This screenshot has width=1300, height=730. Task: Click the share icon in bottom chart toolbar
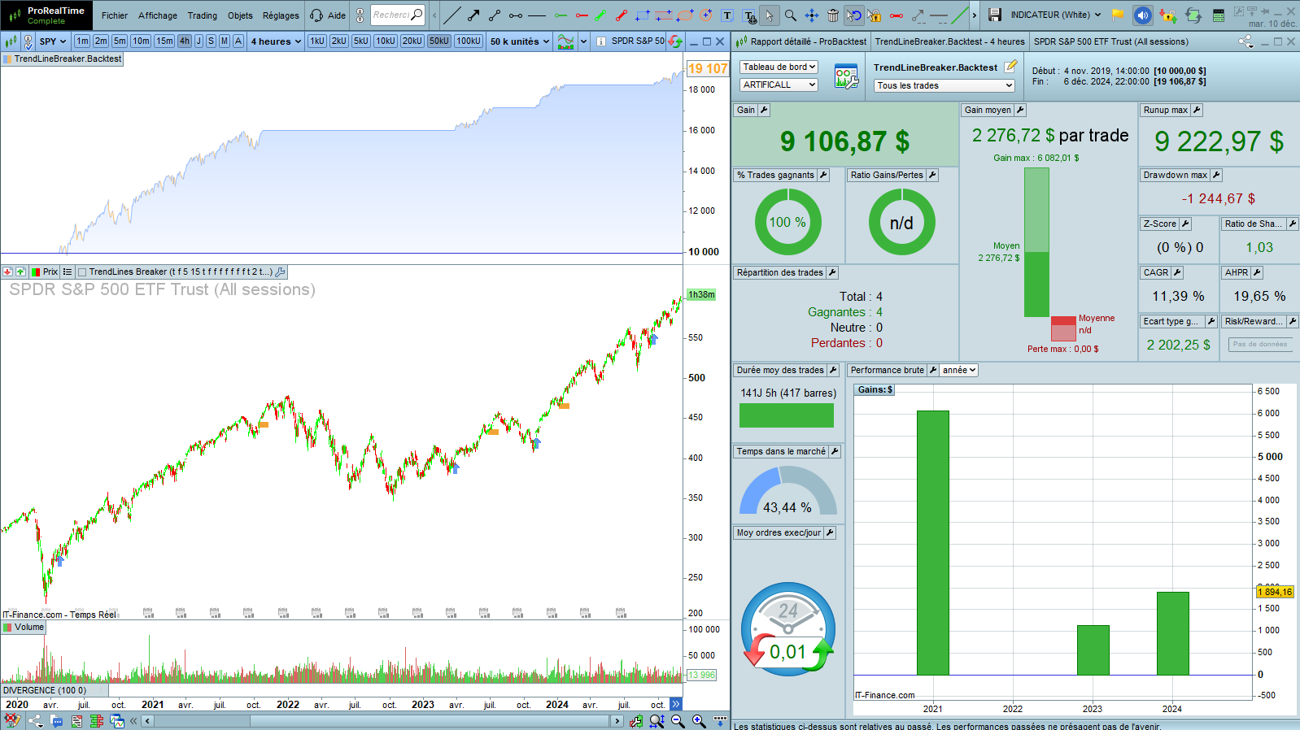tap(35, 720)
